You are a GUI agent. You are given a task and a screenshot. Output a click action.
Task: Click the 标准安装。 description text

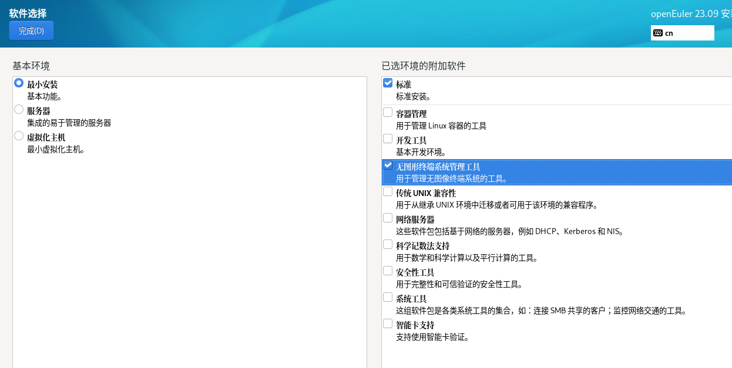tap(414, 96)
